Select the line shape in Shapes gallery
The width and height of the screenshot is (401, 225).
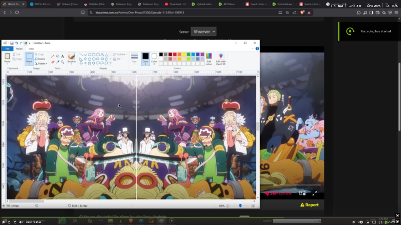coord(81,55)
